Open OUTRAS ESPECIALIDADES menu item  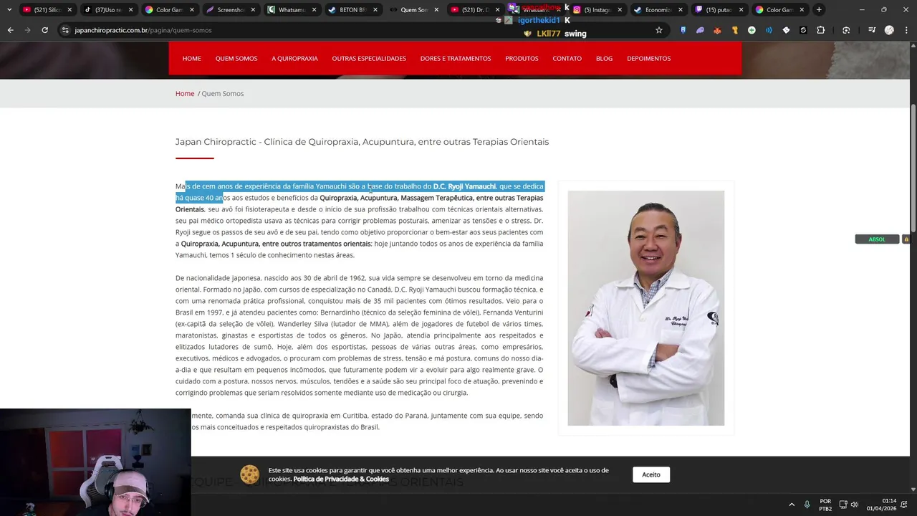pyautogui.click(x=369, y=58)
